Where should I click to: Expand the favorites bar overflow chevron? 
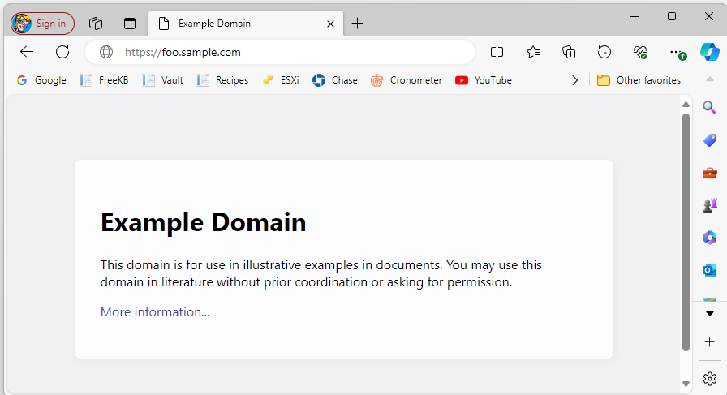(x=575, y=80)
